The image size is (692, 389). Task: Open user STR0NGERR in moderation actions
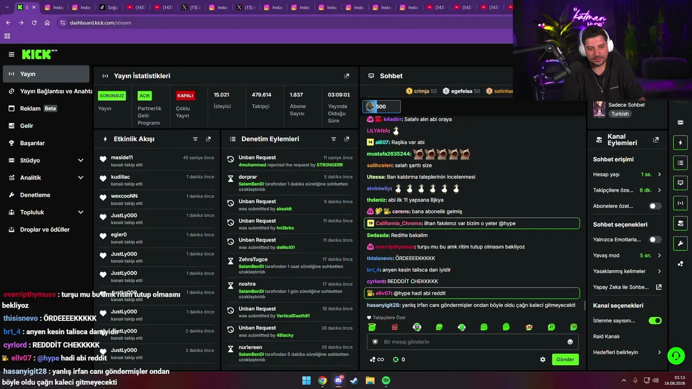(330, 165)
